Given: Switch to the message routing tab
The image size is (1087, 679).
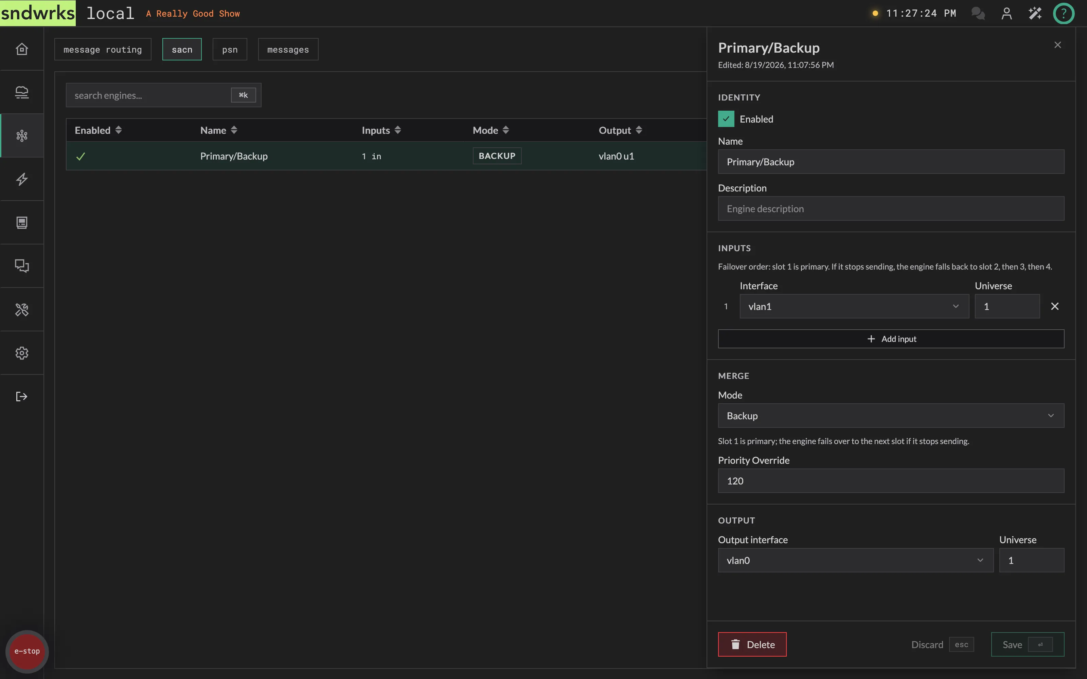Looking at the screenshot, I should click(x=102, y=50).
